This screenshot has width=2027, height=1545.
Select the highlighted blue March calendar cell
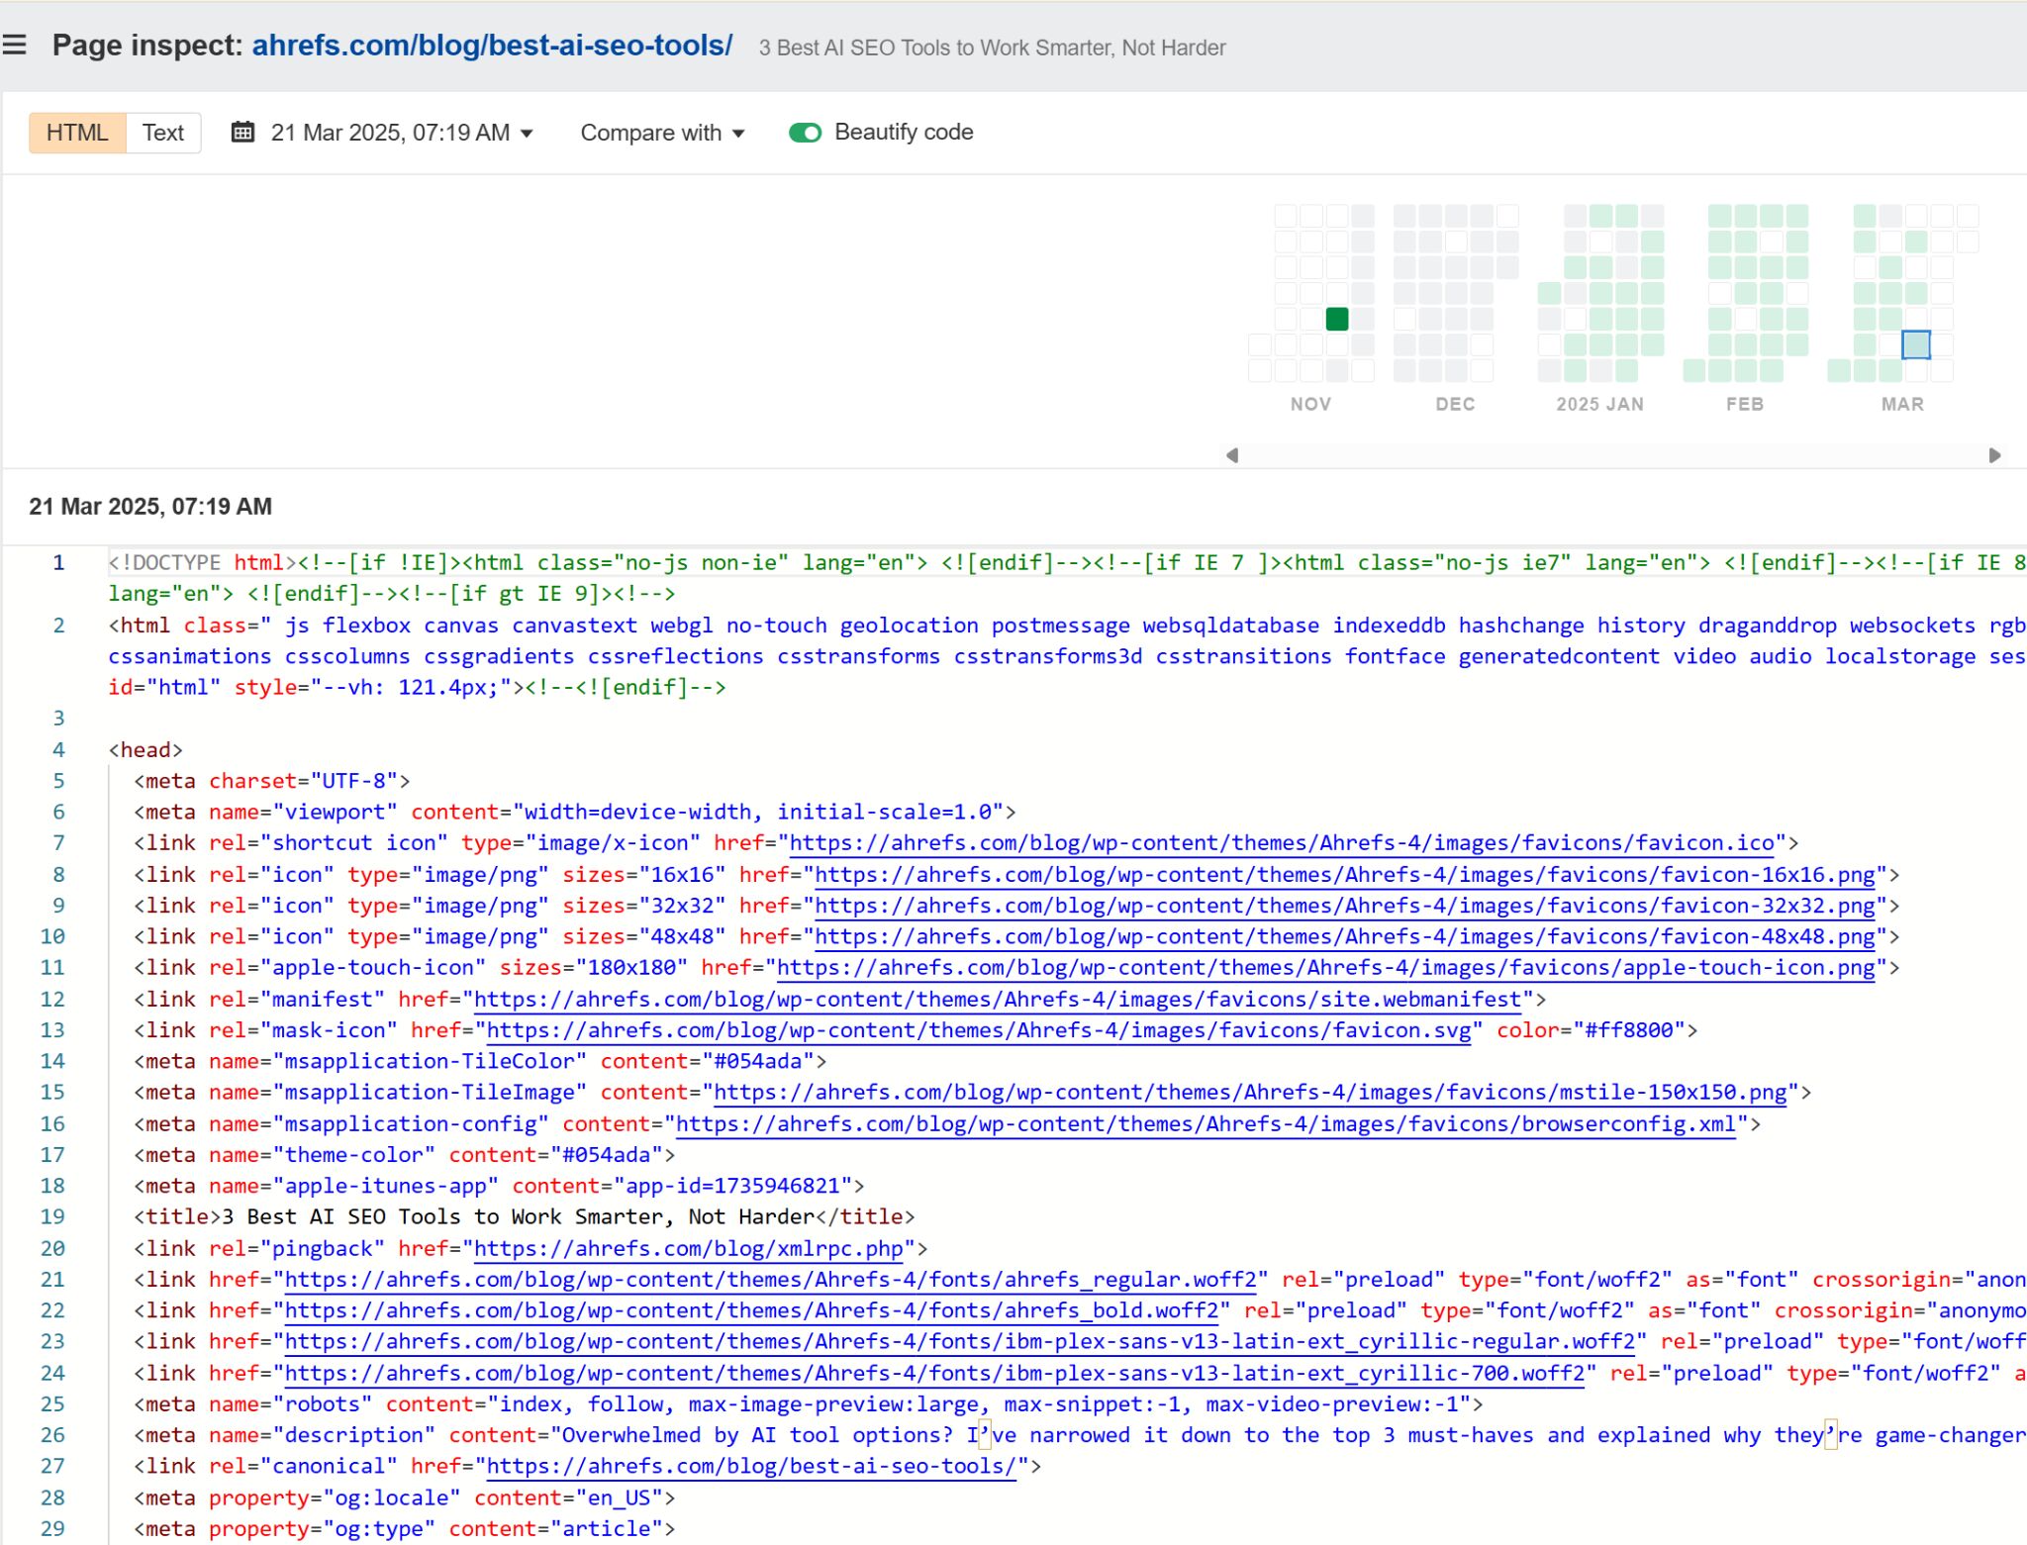[1915, 344]
